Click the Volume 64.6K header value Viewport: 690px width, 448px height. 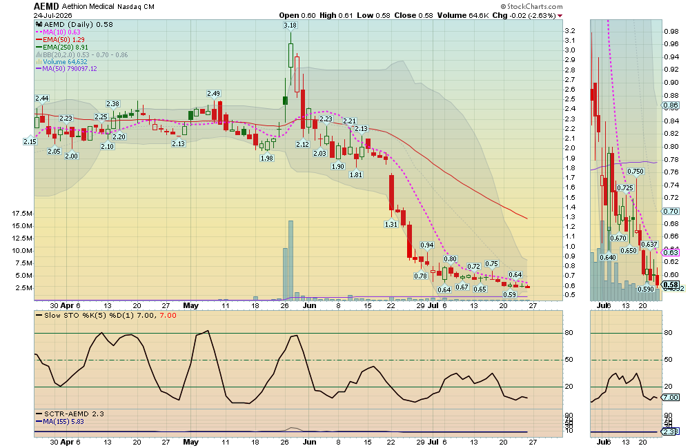coord(462,15)
